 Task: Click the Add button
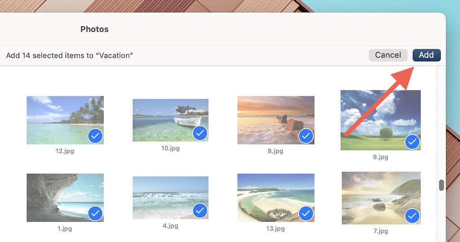pos(427,55)
